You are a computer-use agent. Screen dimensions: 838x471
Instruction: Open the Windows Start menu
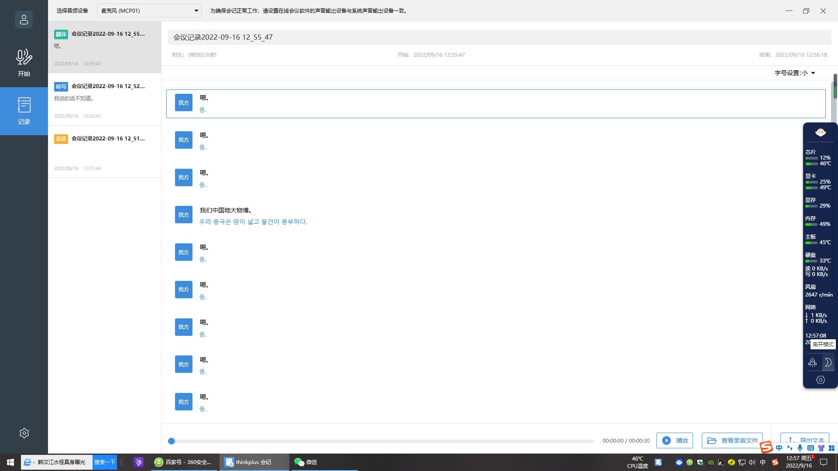tap(10, 462)
